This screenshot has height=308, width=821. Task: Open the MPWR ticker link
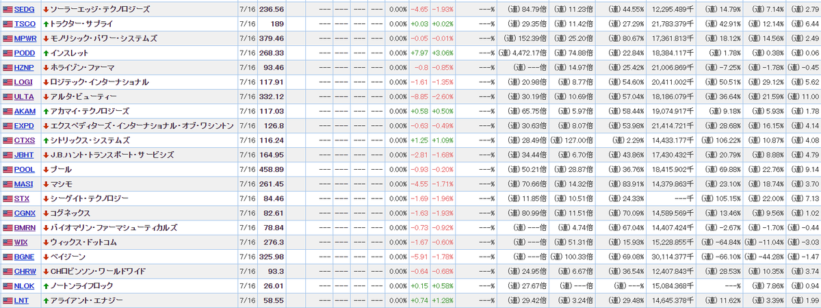25,38
